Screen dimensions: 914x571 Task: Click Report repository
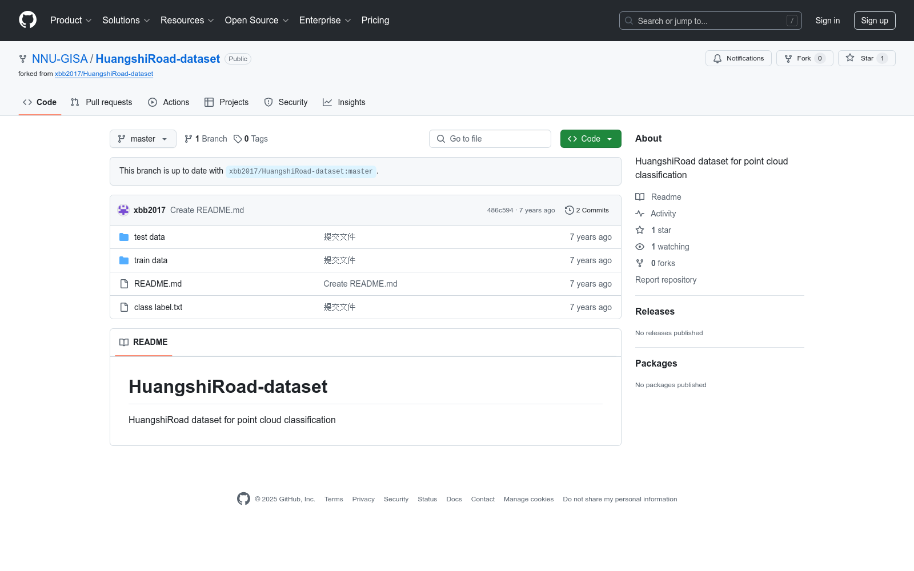tap(666, 280)
